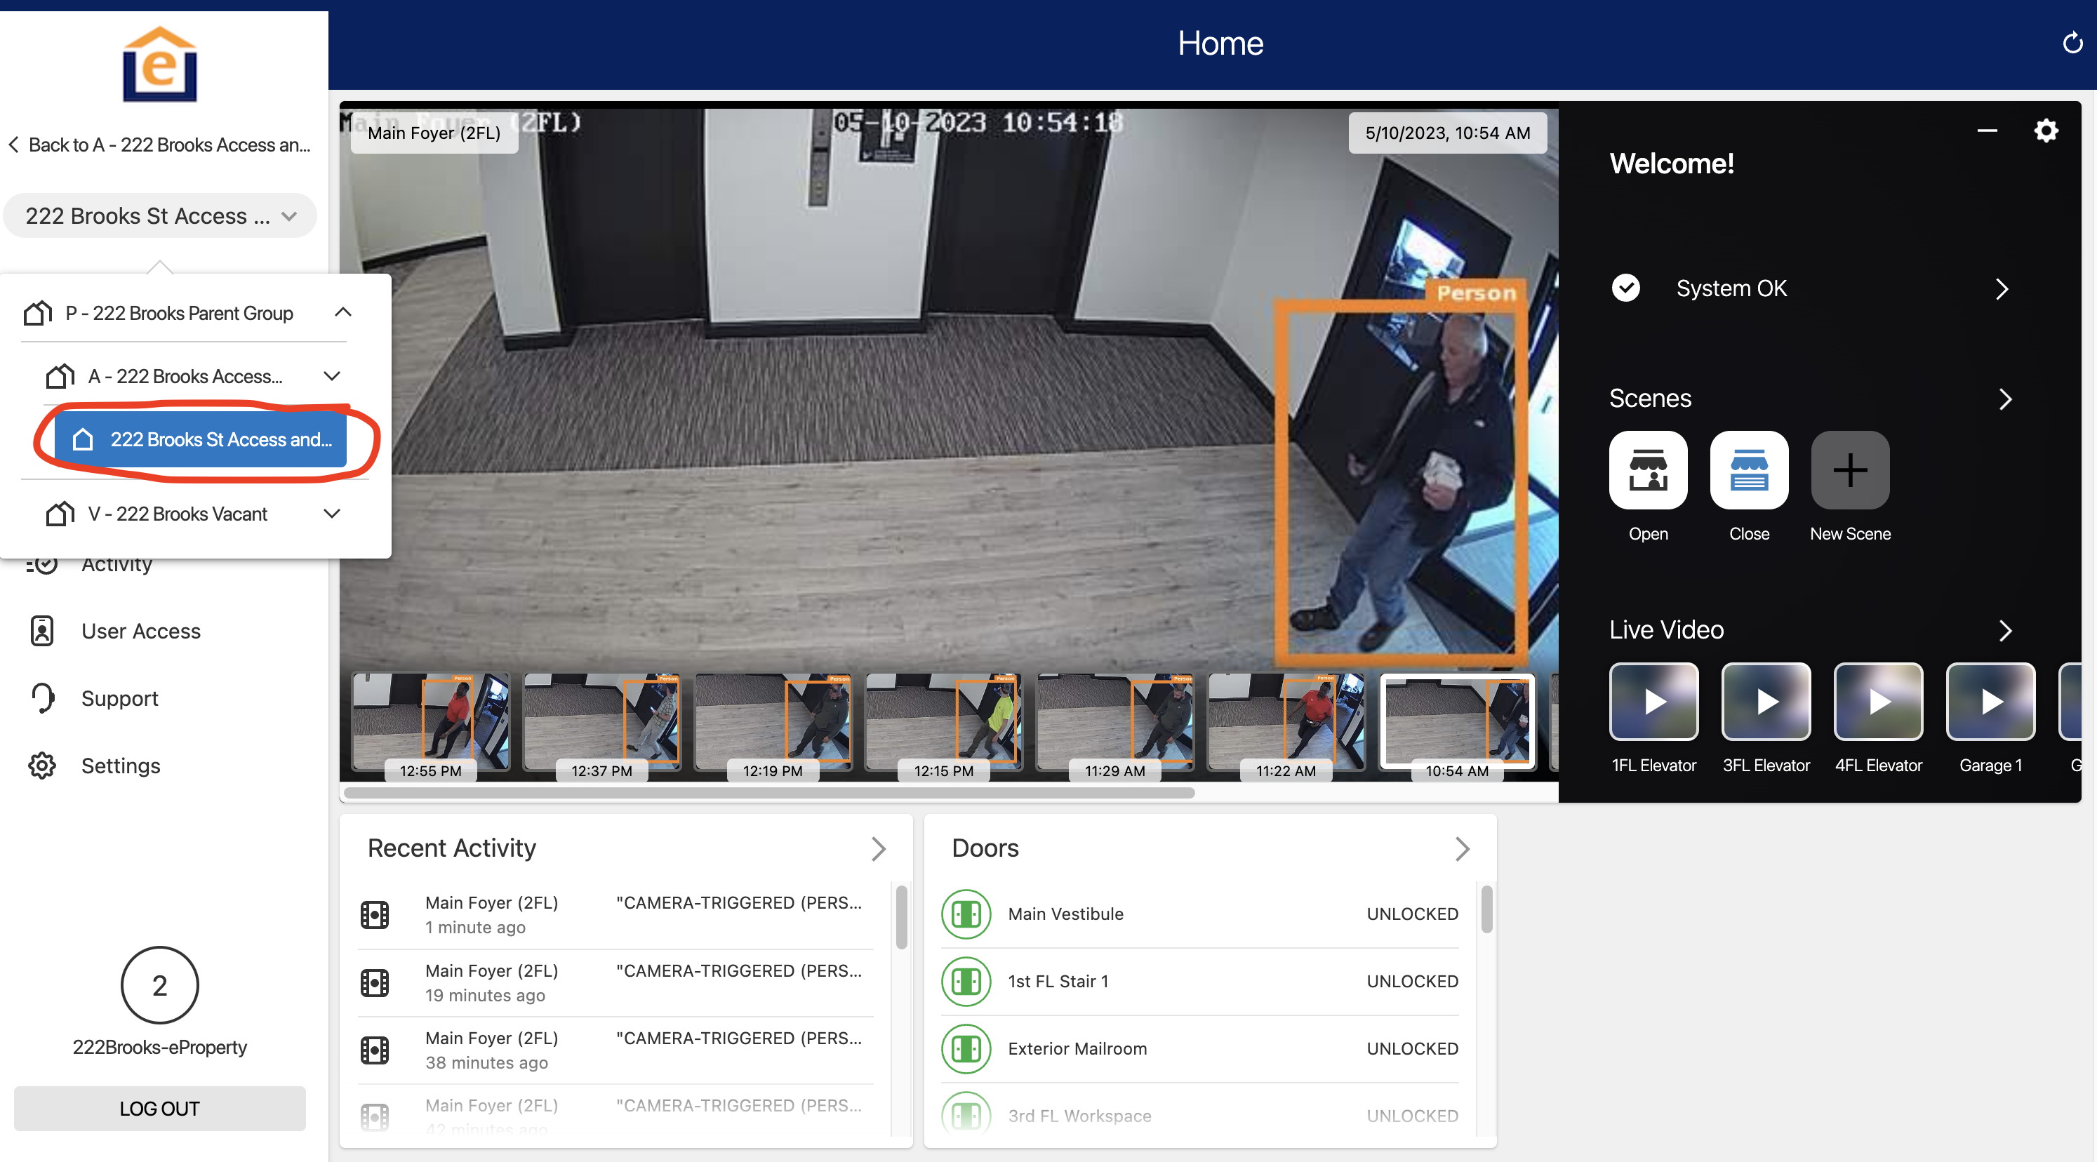
Task: Open User Access from the sidebar
Action: tap(141, 631)
